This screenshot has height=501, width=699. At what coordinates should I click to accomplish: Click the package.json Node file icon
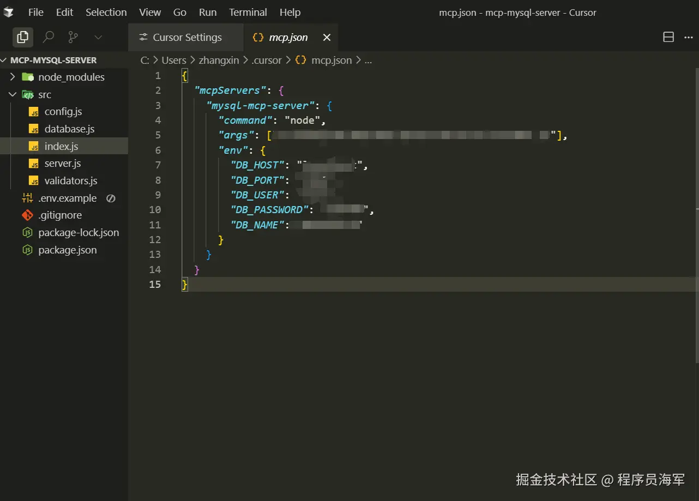tap(27, 250)
